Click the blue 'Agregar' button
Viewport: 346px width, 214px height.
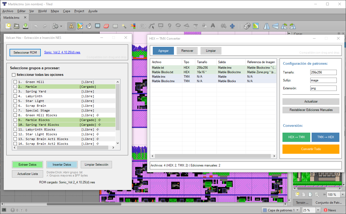click(x=163, y=51)
